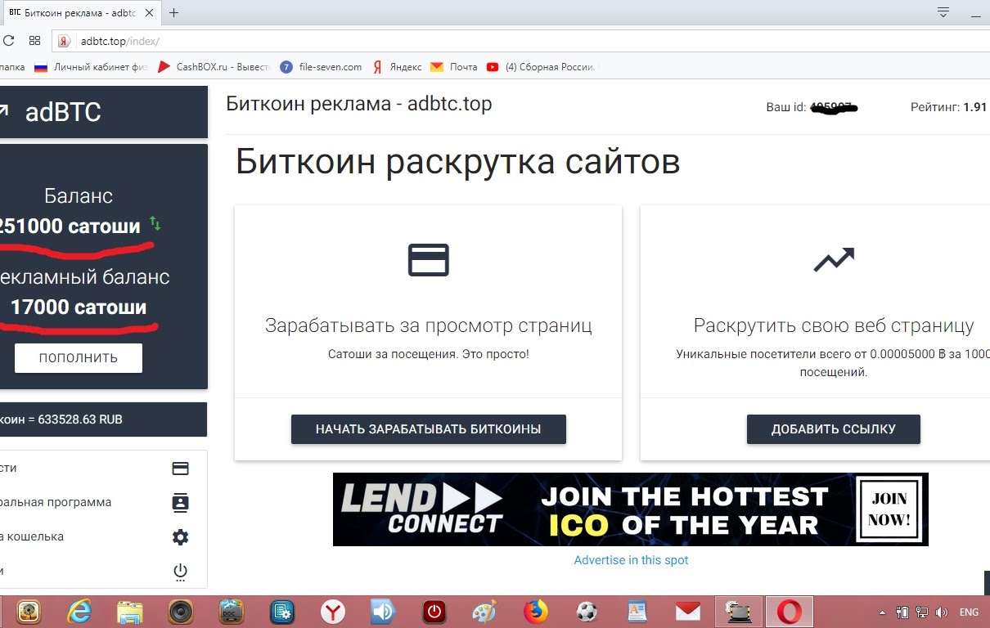Click JOIN NOW! on the banner
990x628 pixels.
point(890,509)
